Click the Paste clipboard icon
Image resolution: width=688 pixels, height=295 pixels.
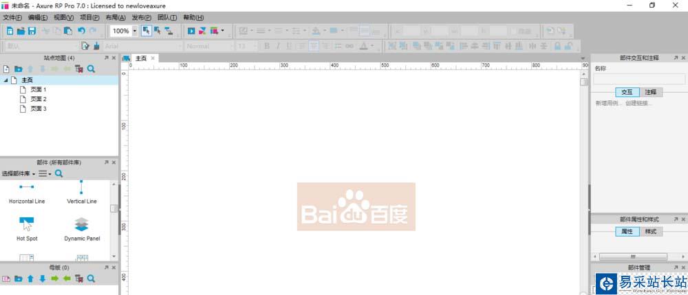click(68, 31)
